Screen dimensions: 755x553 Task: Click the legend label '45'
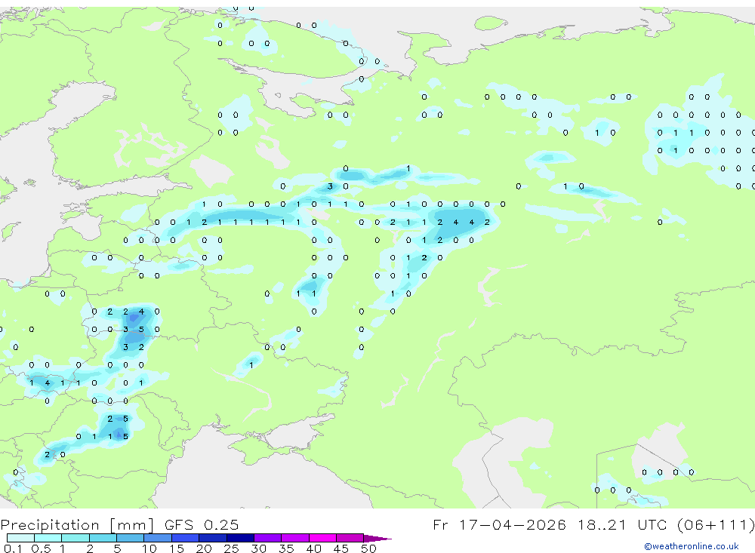(x=341, y=548)
